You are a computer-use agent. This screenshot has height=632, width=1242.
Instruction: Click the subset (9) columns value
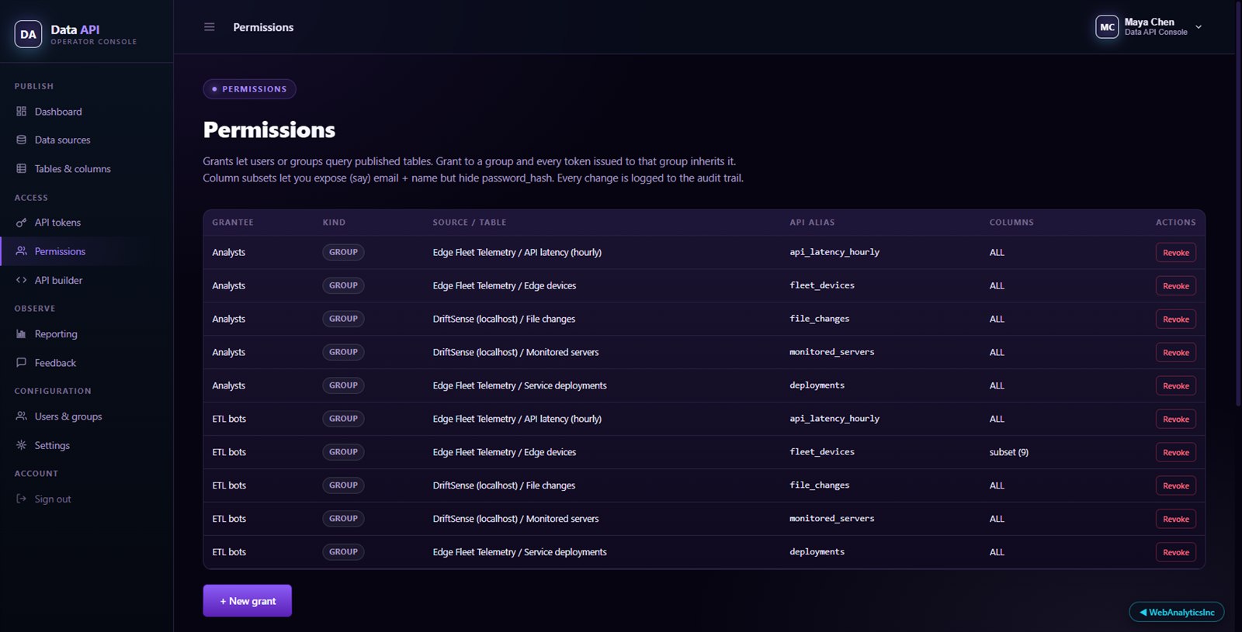[x=1009, y=452]
